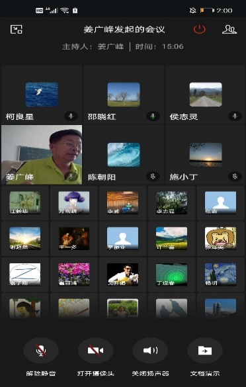
Task: Tap the meeting title 姜广峰发起的会议
Action: coord(124,30)
